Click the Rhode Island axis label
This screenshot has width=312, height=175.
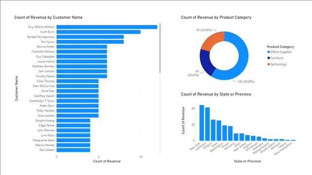pyautogui.click(x=268, y=148)
